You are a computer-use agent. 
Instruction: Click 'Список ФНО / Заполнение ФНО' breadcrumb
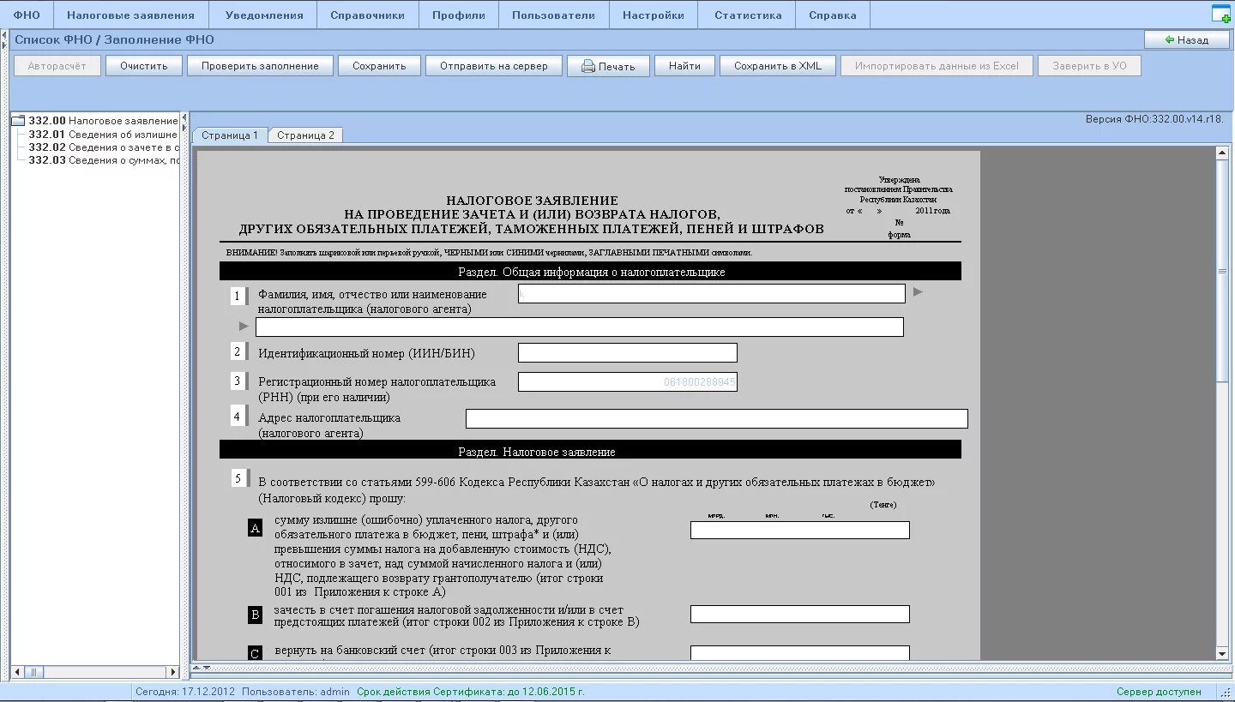tap(114, 39)
